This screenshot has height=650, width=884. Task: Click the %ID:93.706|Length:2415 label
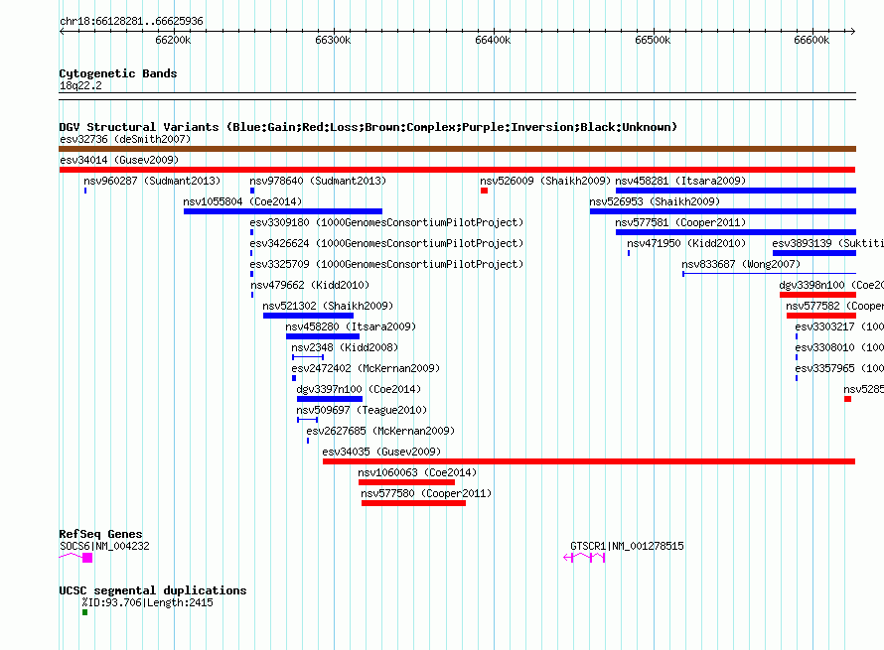[x=148, y=602]
